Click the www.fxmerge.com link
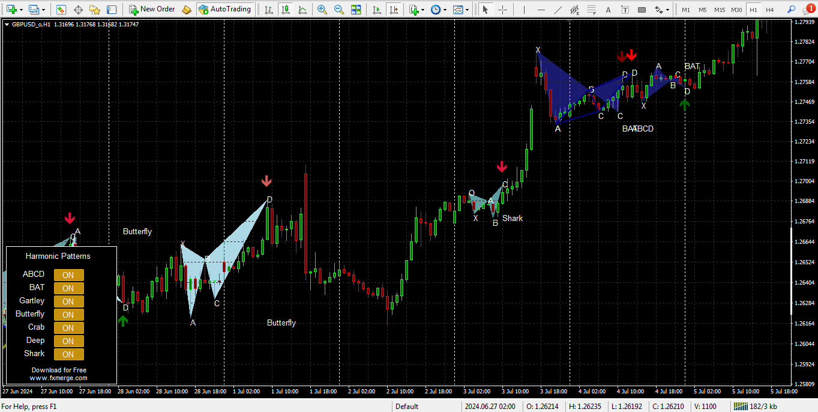Image resolution: width=818 pixels, height=412 pixels. tap(59, 378)
